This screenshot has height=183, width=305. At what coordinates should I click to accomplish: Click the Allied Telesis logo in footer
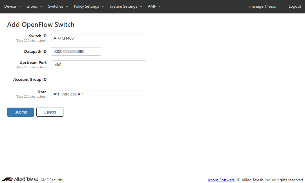point(20,180)
